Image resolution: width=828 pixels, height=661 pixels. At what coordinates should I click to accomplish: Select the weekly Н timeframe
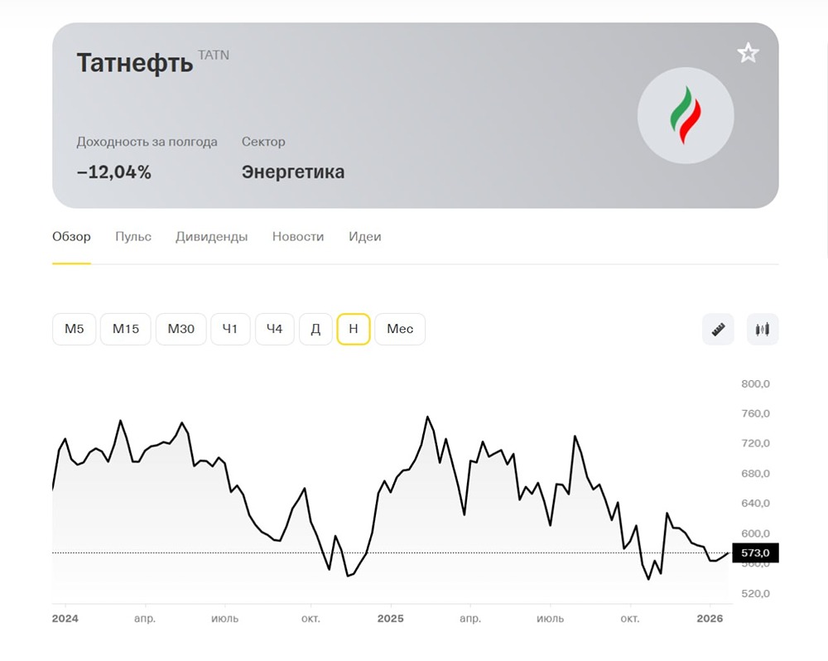[354, 329]
